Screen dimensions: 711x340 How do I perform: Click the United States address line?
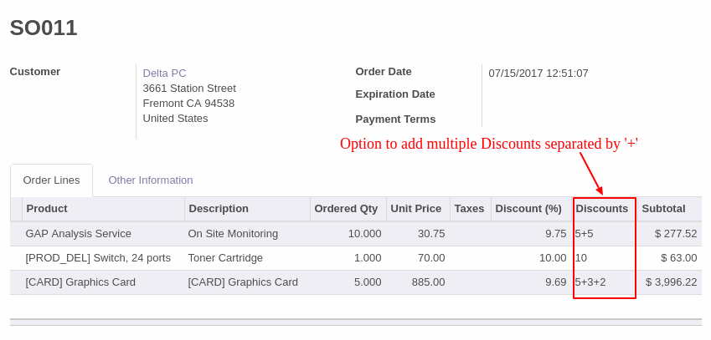coord(176,119)
